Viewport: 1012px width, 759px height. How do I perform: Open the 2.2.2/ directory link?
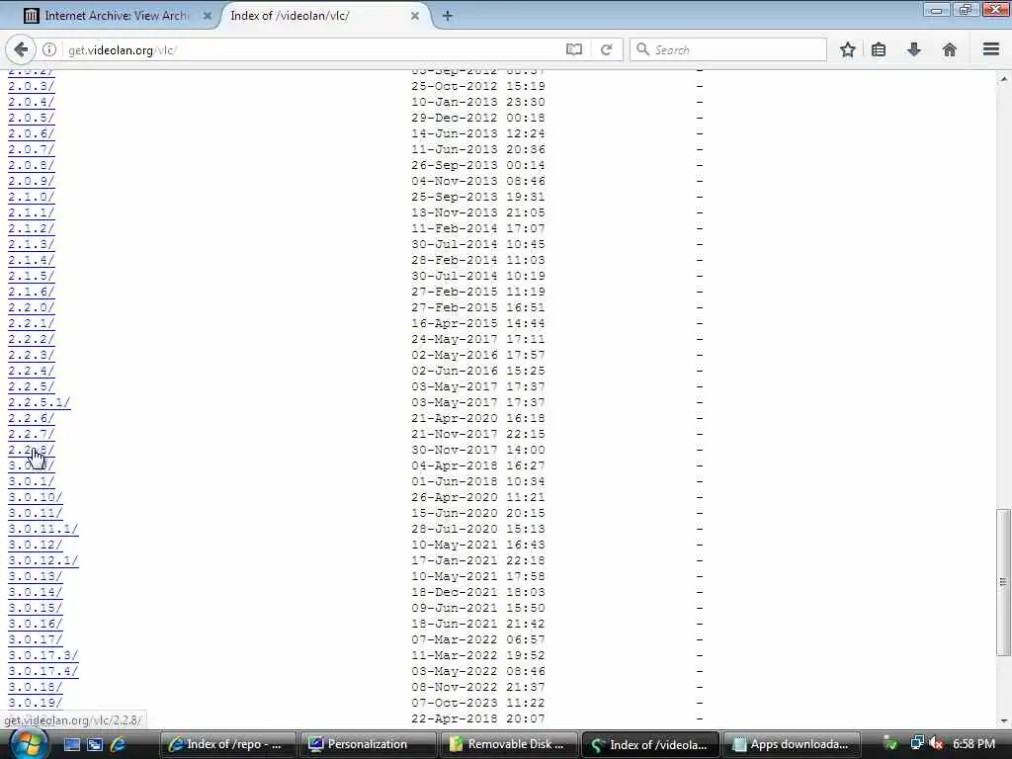pos(31,339)
